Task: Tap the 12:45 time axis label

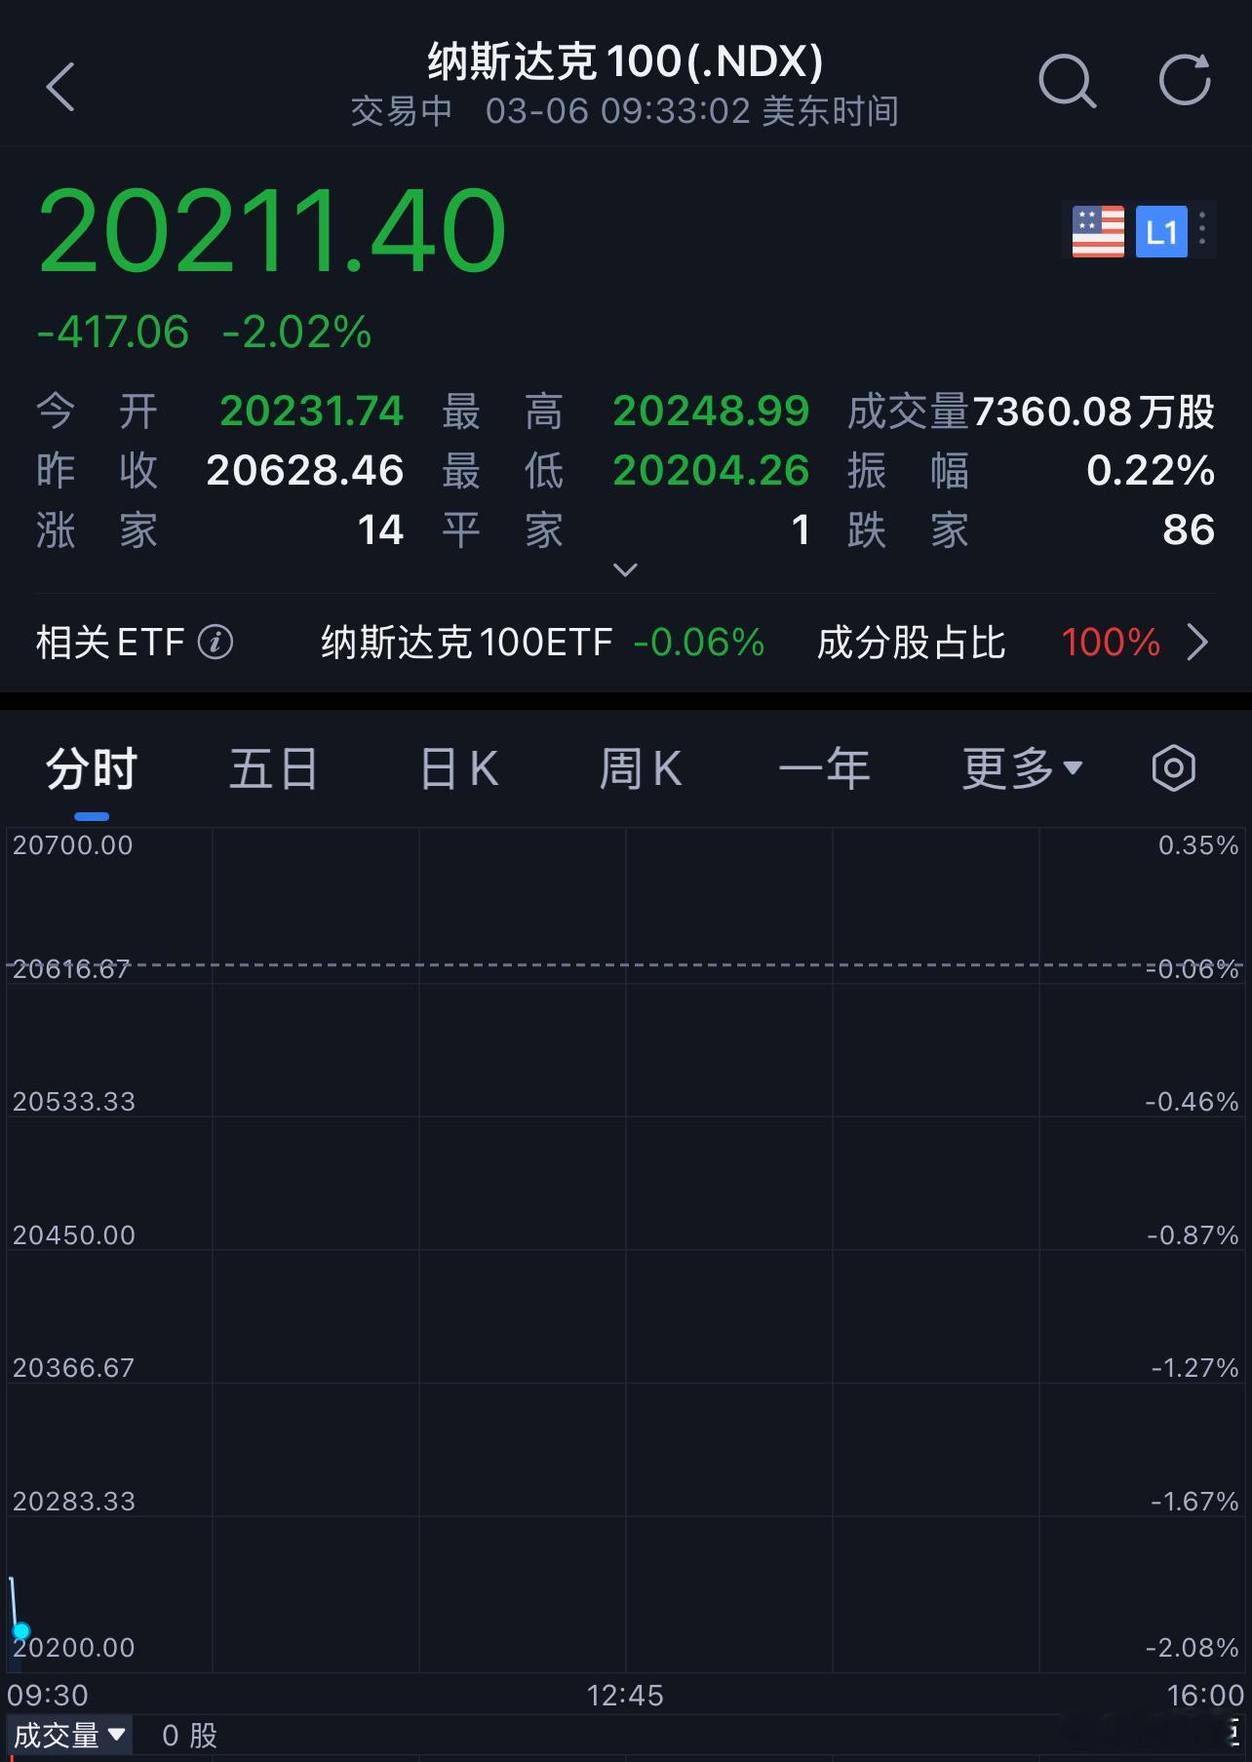Action: click(625, 1696)
